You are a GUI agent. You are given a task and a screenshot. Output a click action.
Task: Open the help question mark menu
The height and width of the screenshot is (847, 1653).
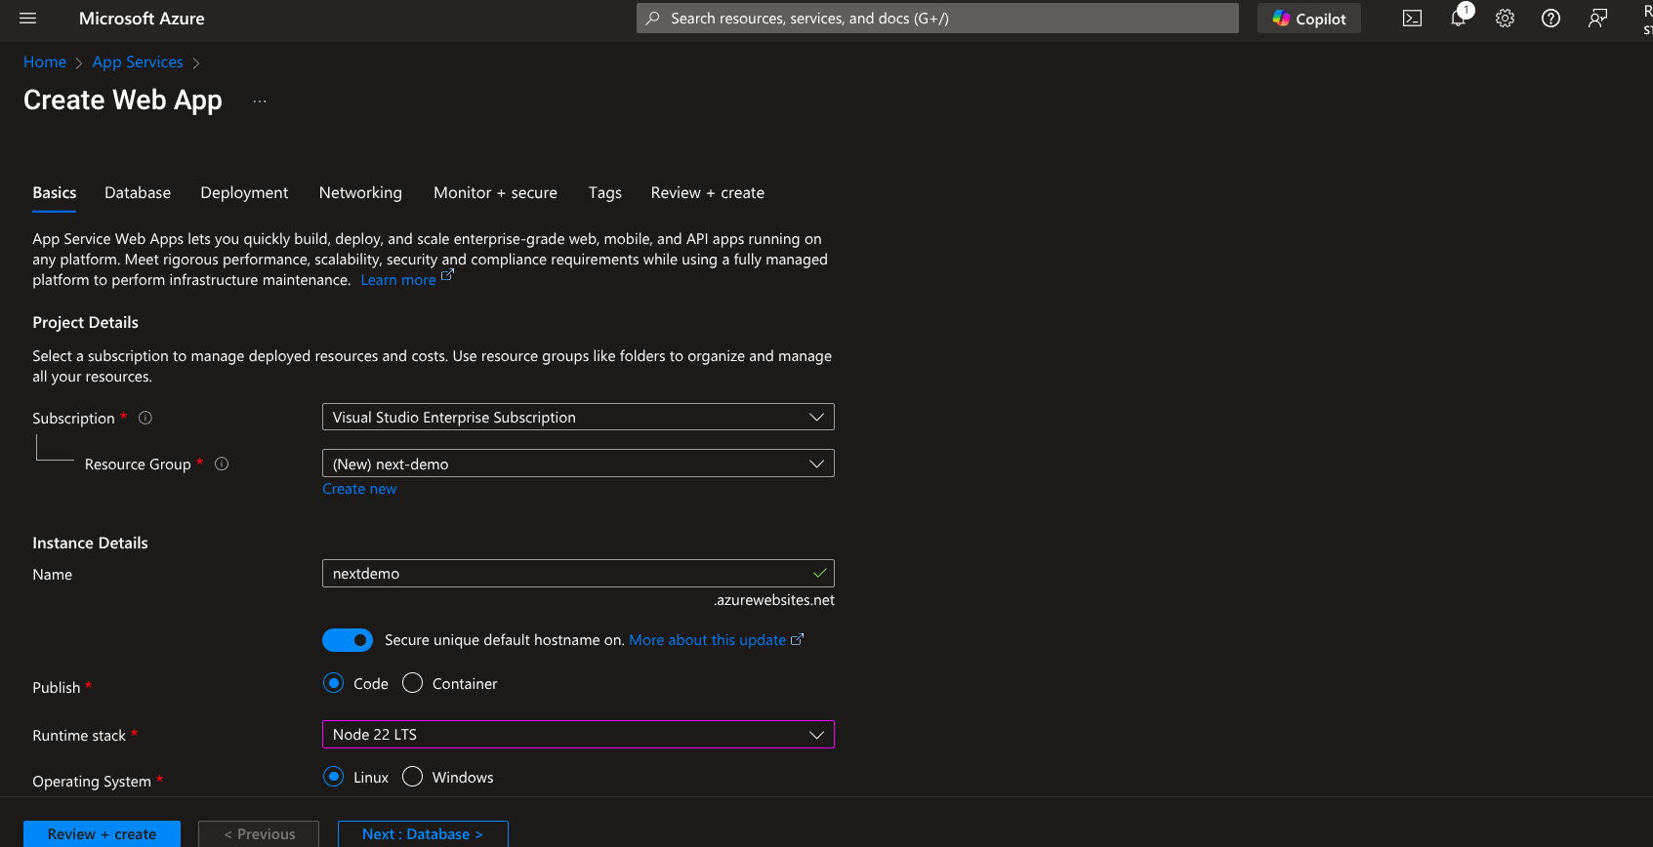pyautogui.click(x=1550, y=19)
